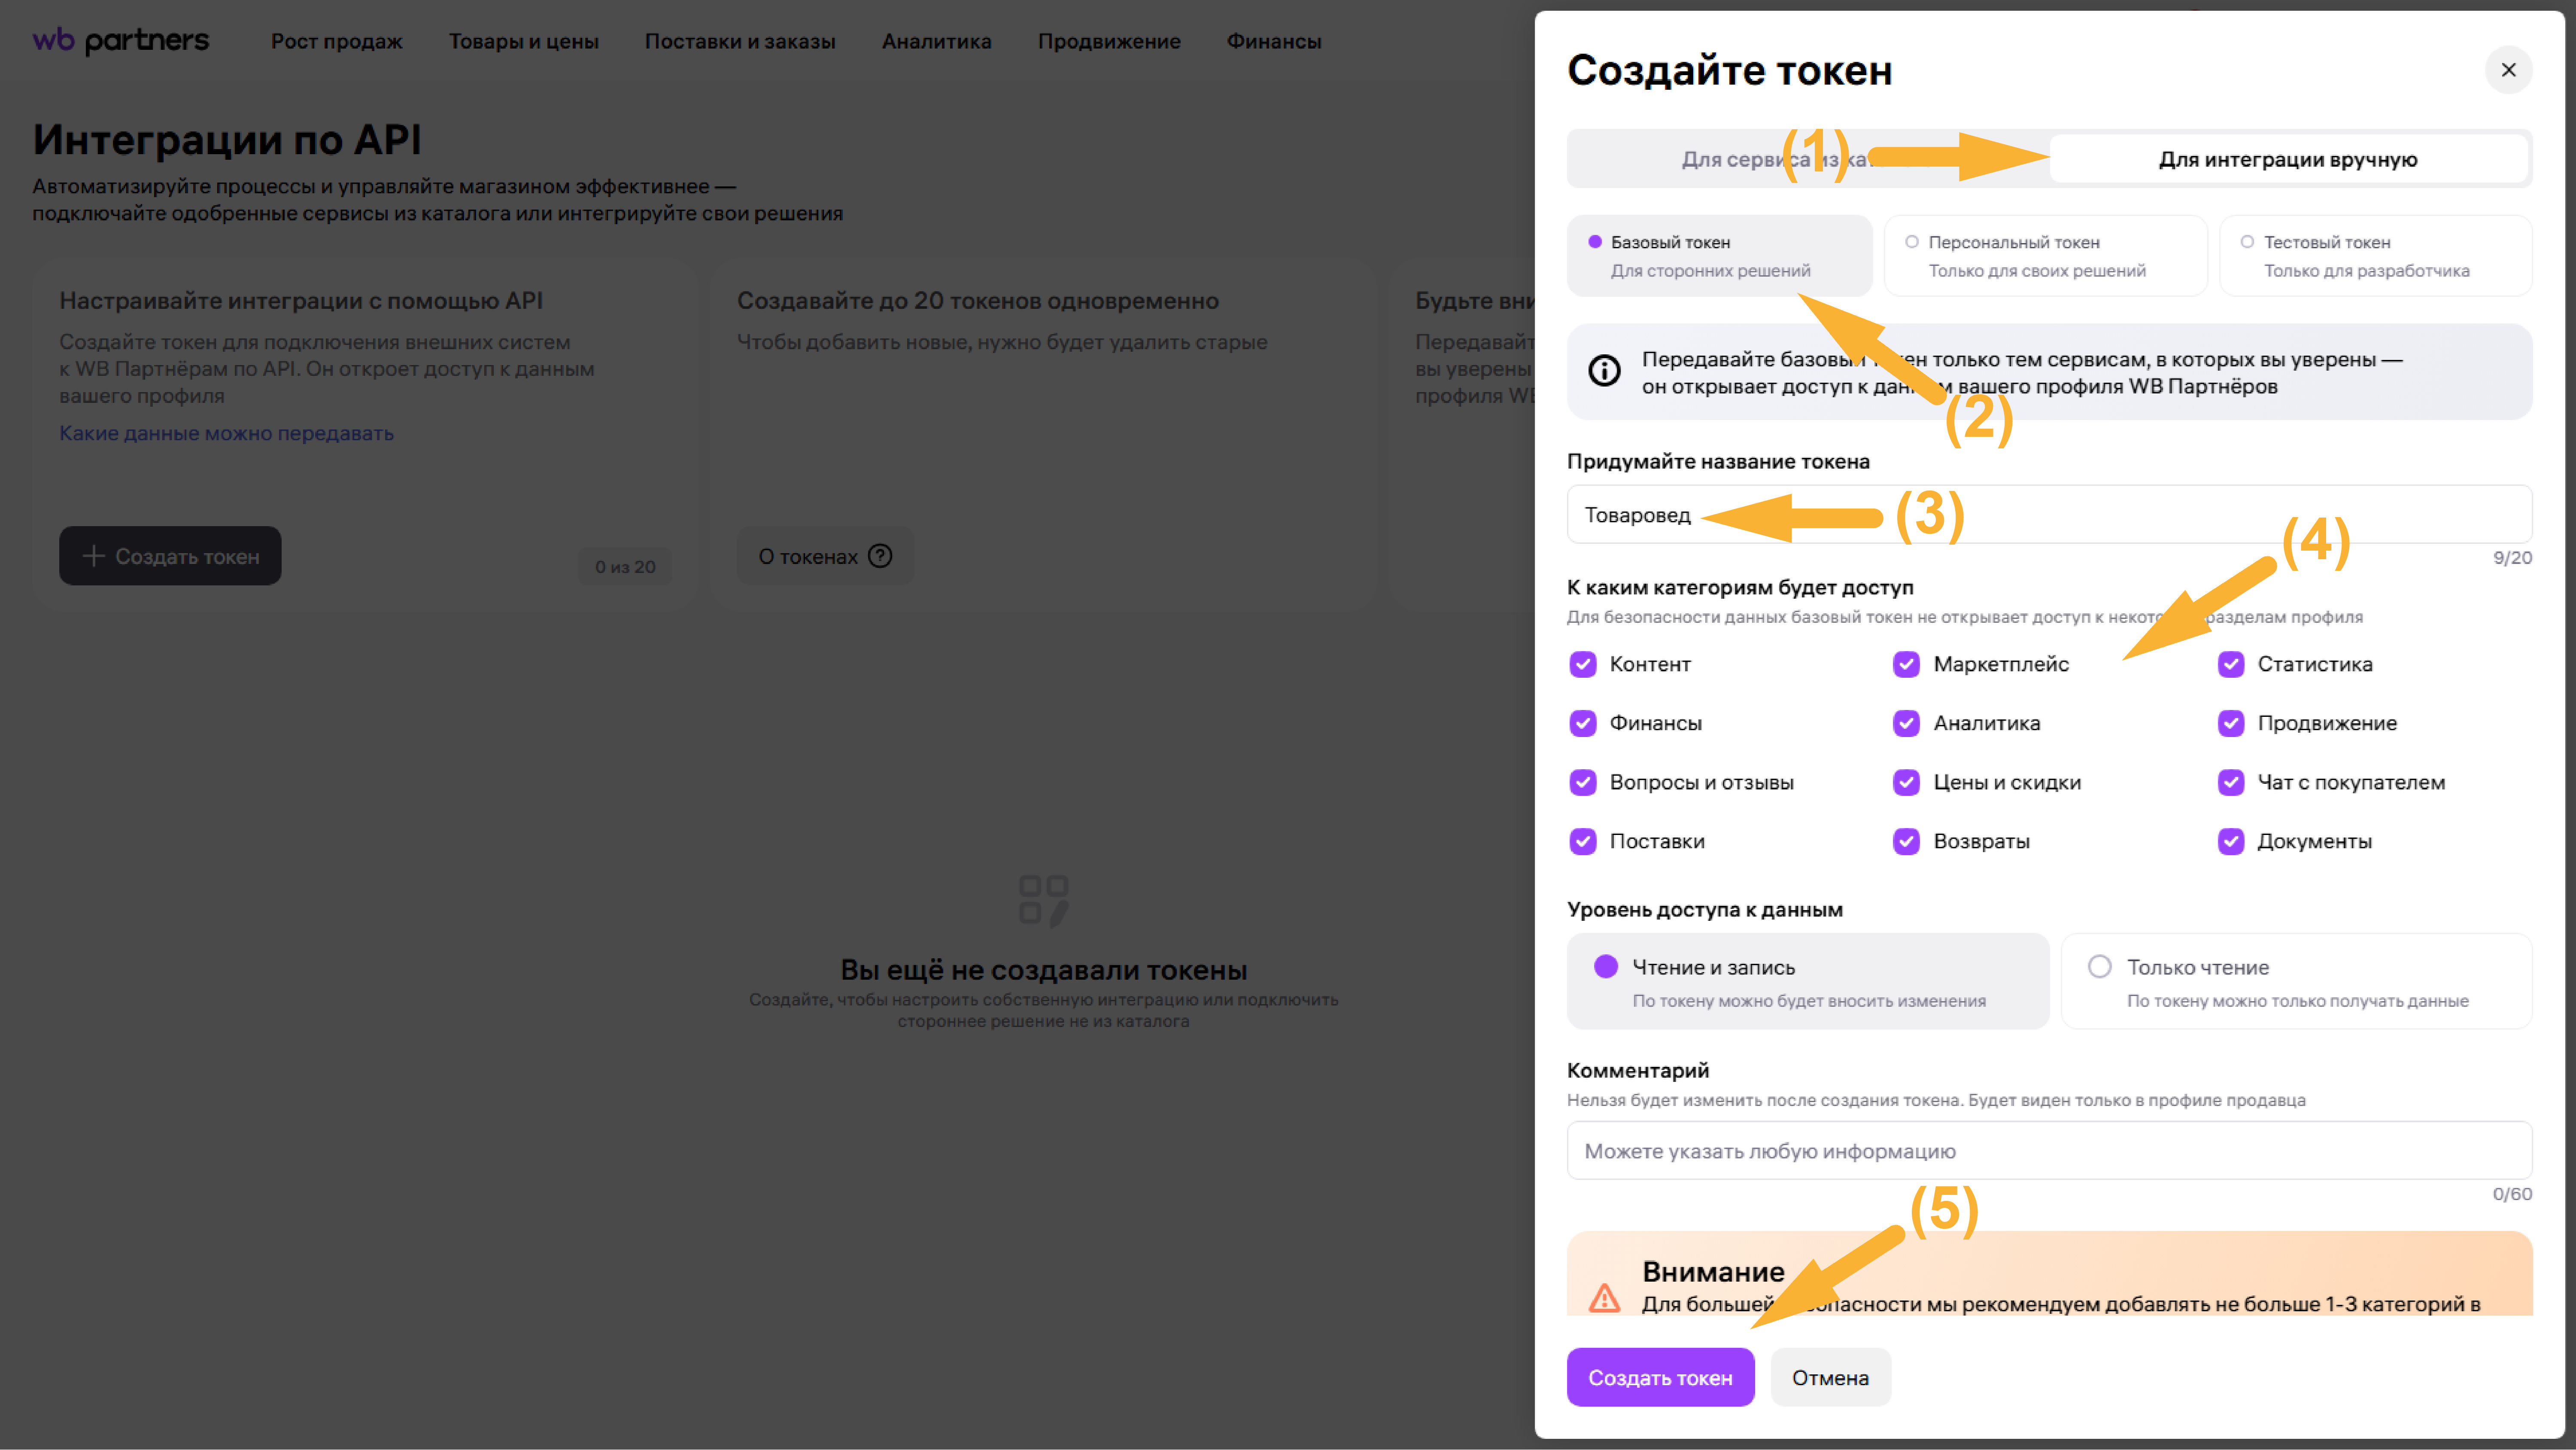Click the Комментарий text field
Viewport: 2576px width, 1450px height.
coord(2048,1151)
